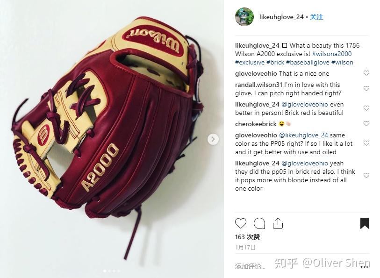Open the likeuhglove_24 profile avatar

[x=244, y=17]
